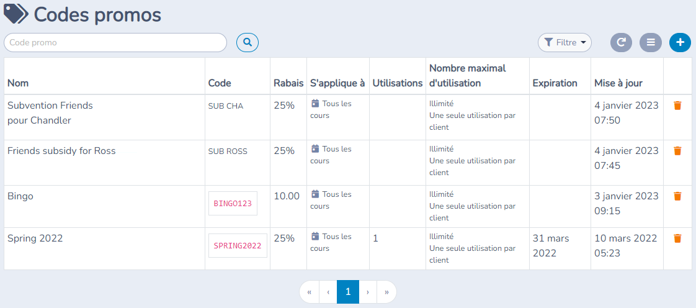Click the BINGO123 code badge
This screenshot has width=696, height=308.
pyautogui.click(x=233, y=204)
